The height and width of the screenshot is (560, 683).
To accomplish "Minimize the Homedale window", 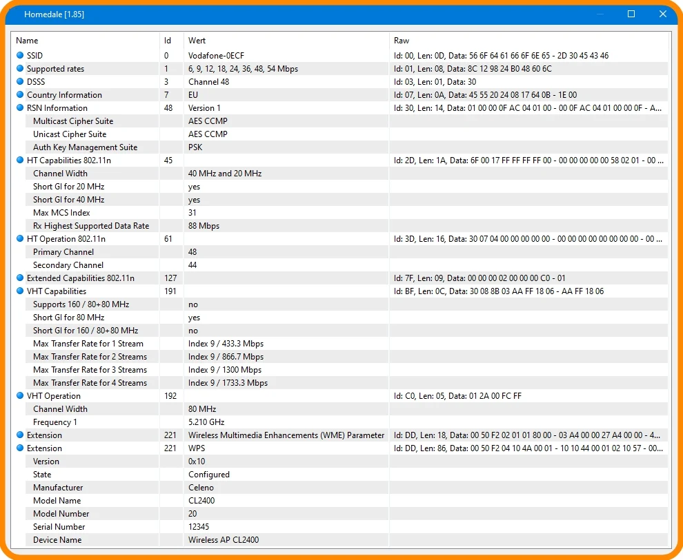I will click(x=600, y=14).
